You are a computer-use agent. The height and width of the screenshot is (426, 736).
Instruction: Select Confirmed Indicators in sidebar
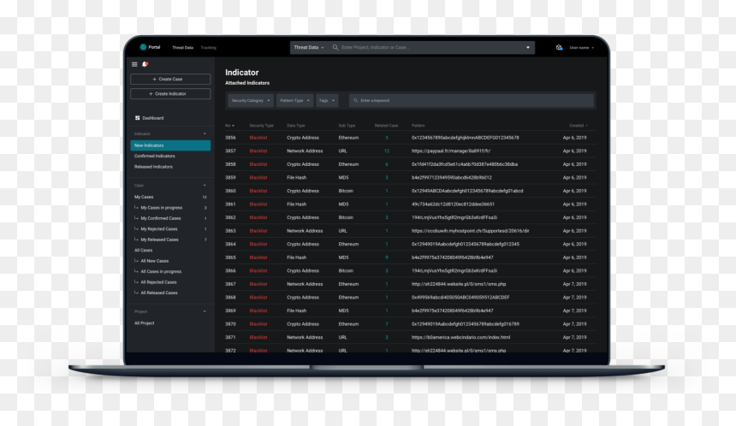(x=154, y=156)
